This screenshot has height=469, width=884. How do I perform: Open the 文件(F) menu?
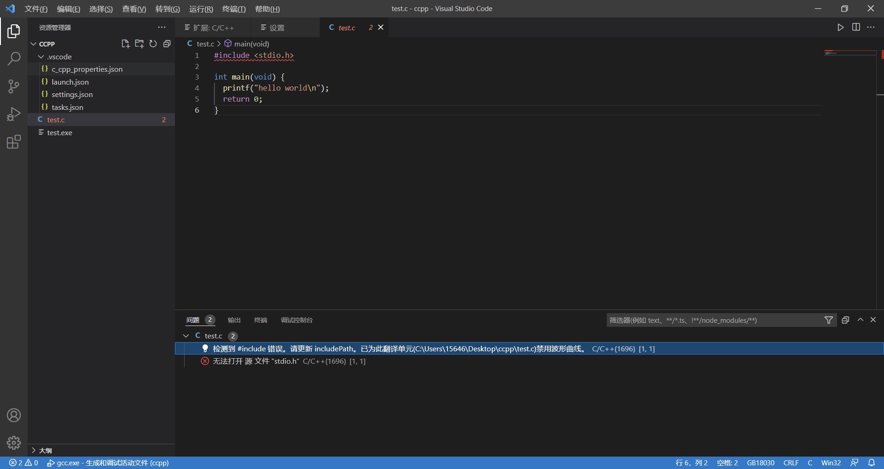pyautogui.click(x=36, y=9)
